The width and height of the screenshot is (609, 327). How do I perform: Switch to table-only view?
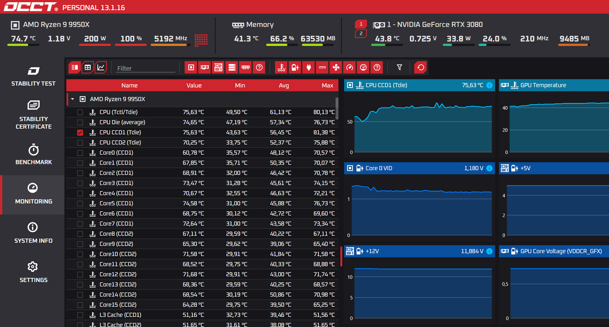click(x=88, y=67)
